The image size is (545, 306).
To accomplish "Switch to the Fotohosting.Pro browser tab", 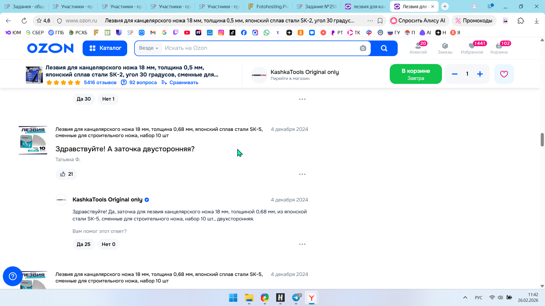I will pos(268,7).
